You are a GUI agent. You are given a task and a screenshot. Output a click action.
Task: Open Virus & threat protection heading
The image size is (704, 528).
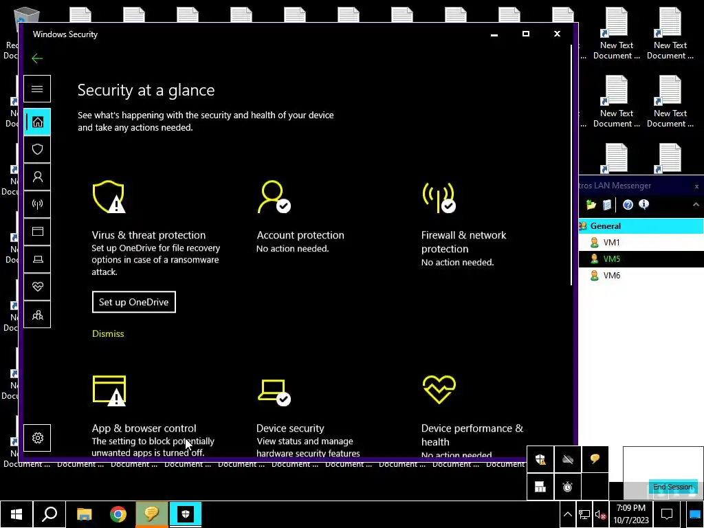coord(148,235)
